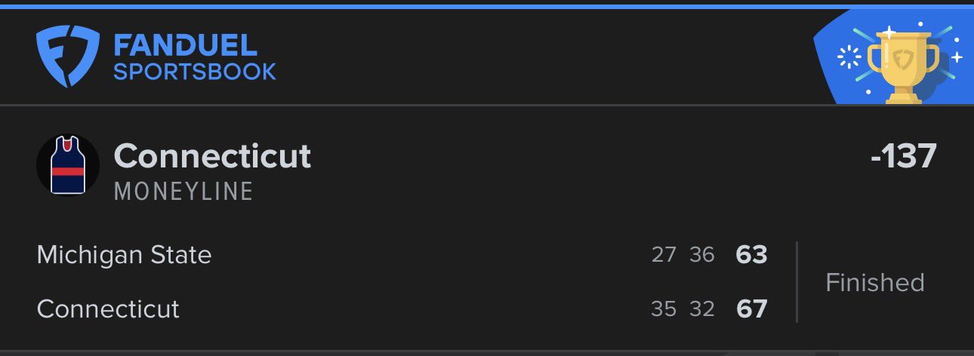
Task: Click the sparkle burst beside the trophy
Action: 851,57
